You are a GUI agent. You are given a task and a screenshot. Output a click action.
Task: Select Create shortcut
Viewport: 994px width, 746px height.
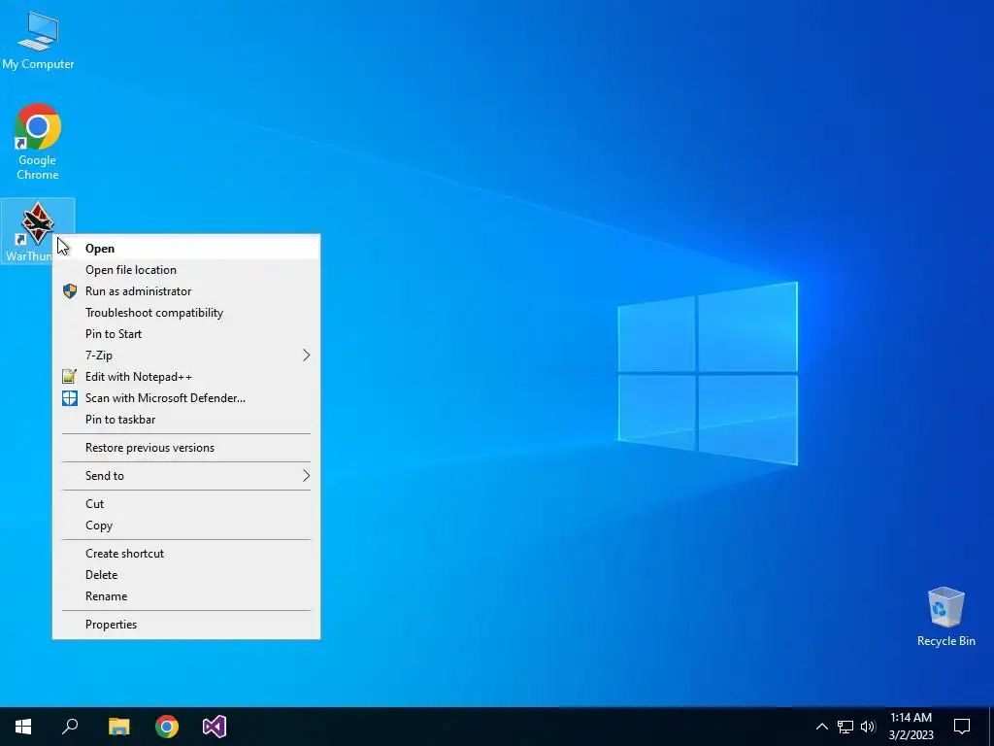pyautogui.click(x=186, y=553)
